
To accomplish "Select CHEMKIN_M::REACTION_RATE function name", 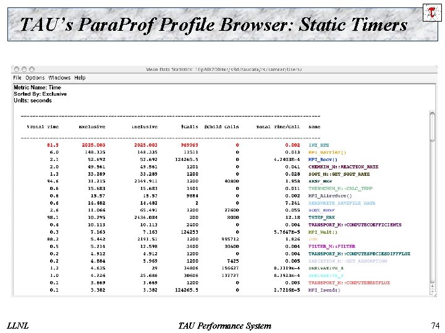I will 344,166.
